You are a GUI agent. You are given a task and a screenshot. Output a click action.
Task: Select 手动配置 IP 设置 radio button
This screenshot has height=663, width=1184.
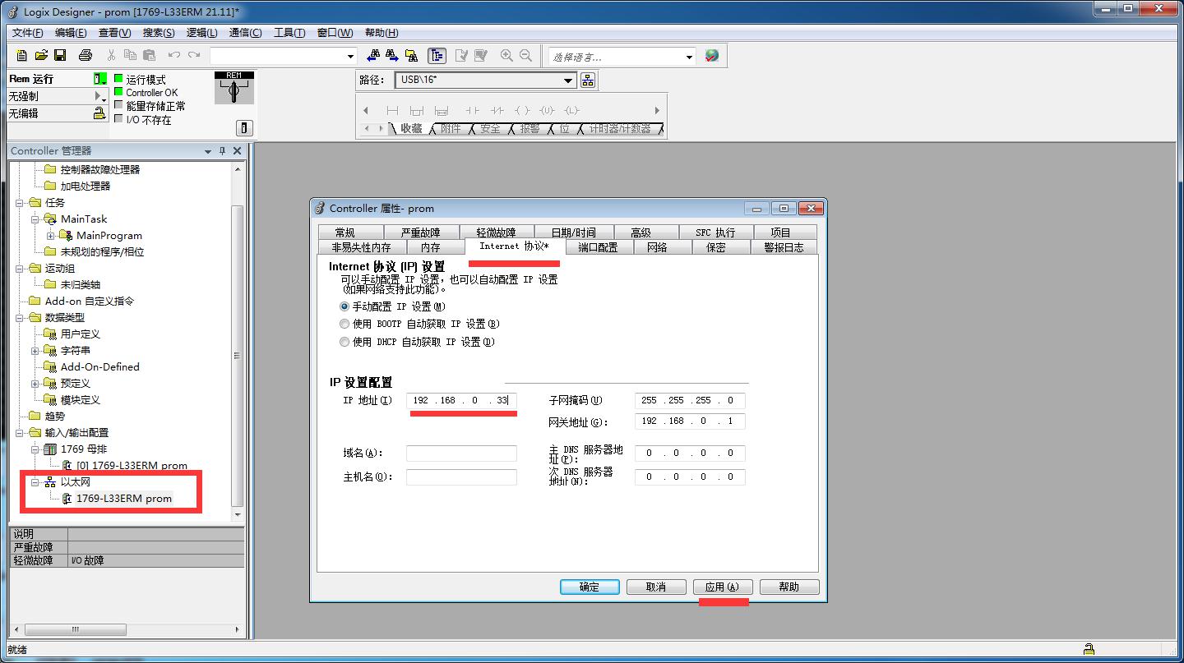click(x=345, y=306)
